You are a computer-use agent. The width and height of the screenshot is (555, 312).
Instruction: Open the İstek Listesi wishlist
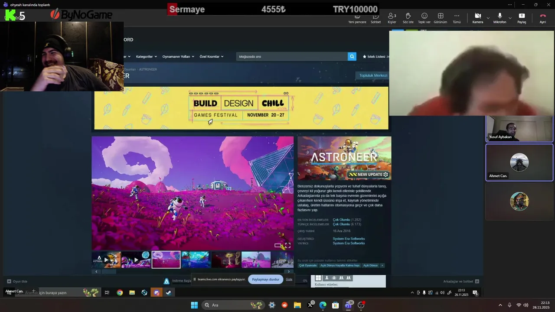coord(376,56)
